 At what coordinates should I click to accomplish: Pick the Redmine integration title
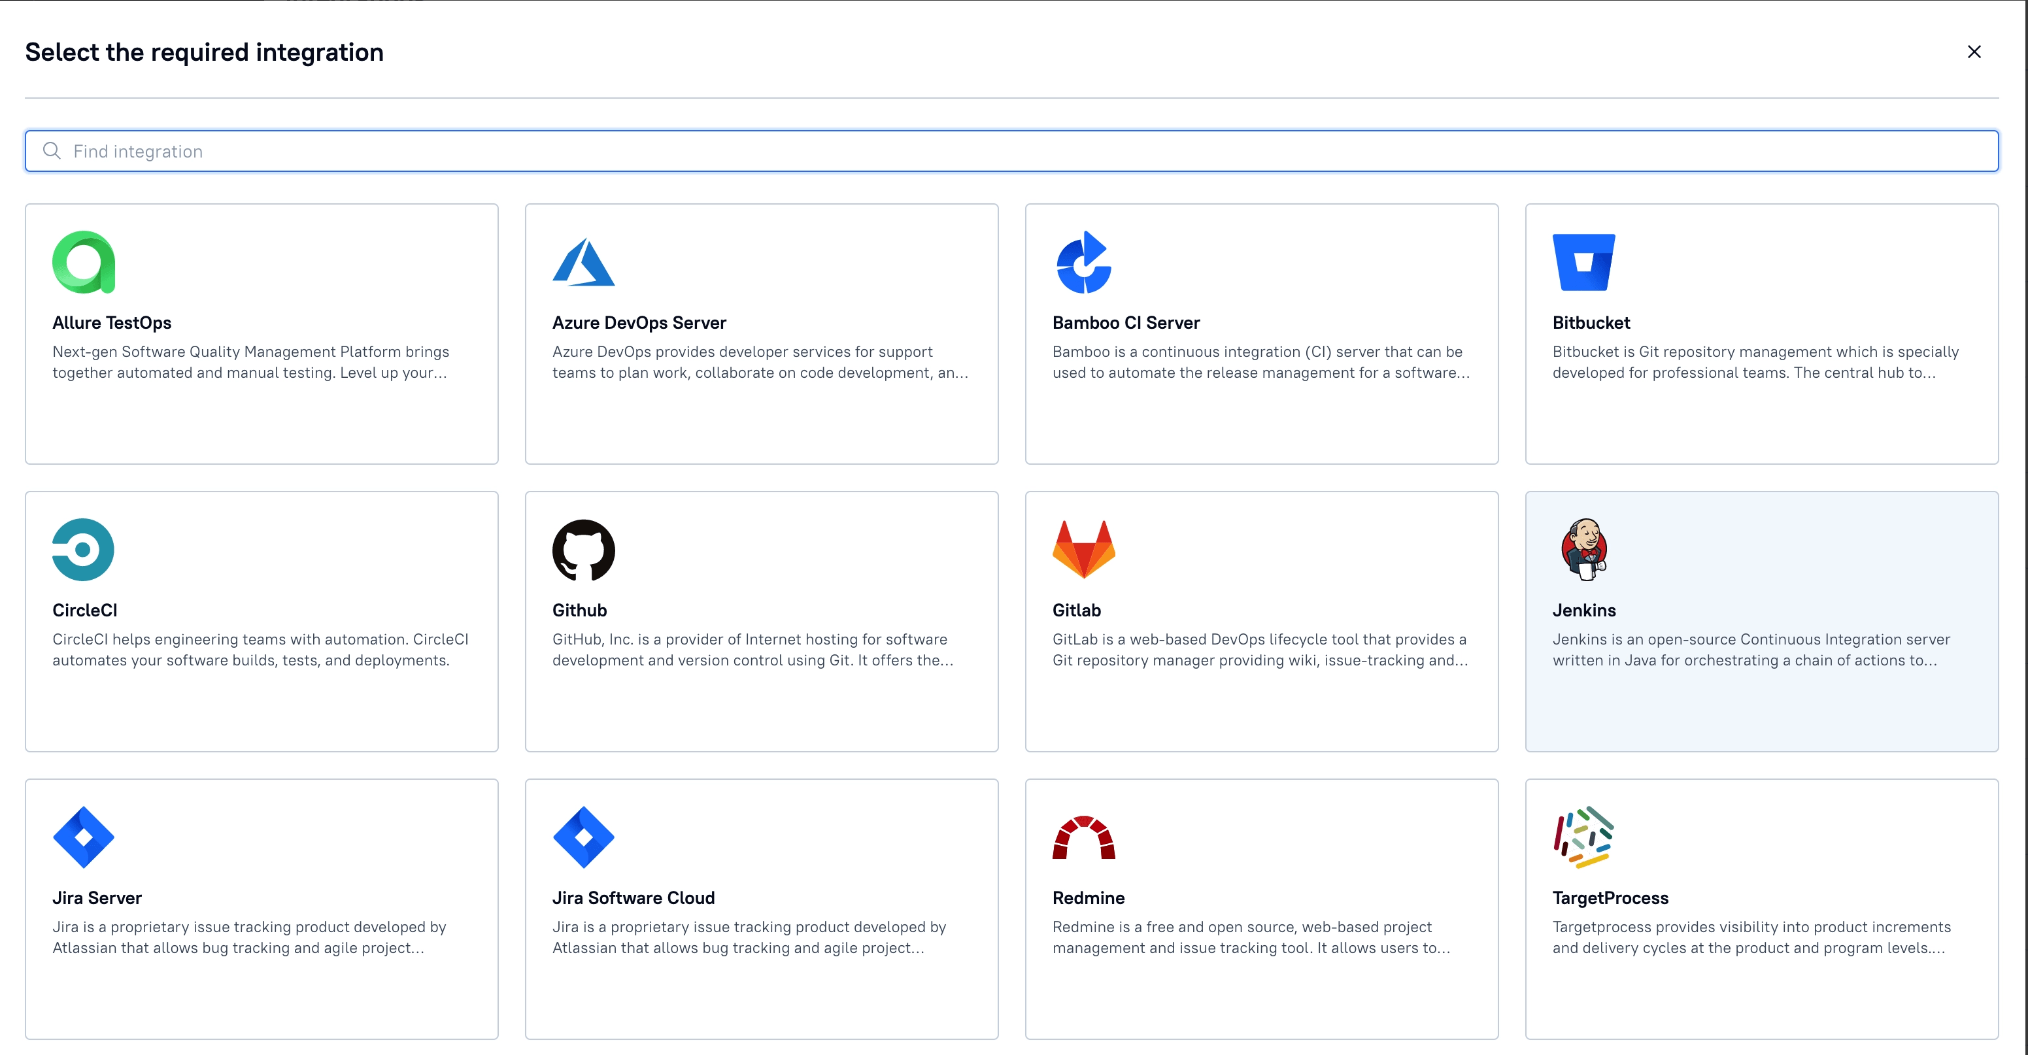point(1088,897)
